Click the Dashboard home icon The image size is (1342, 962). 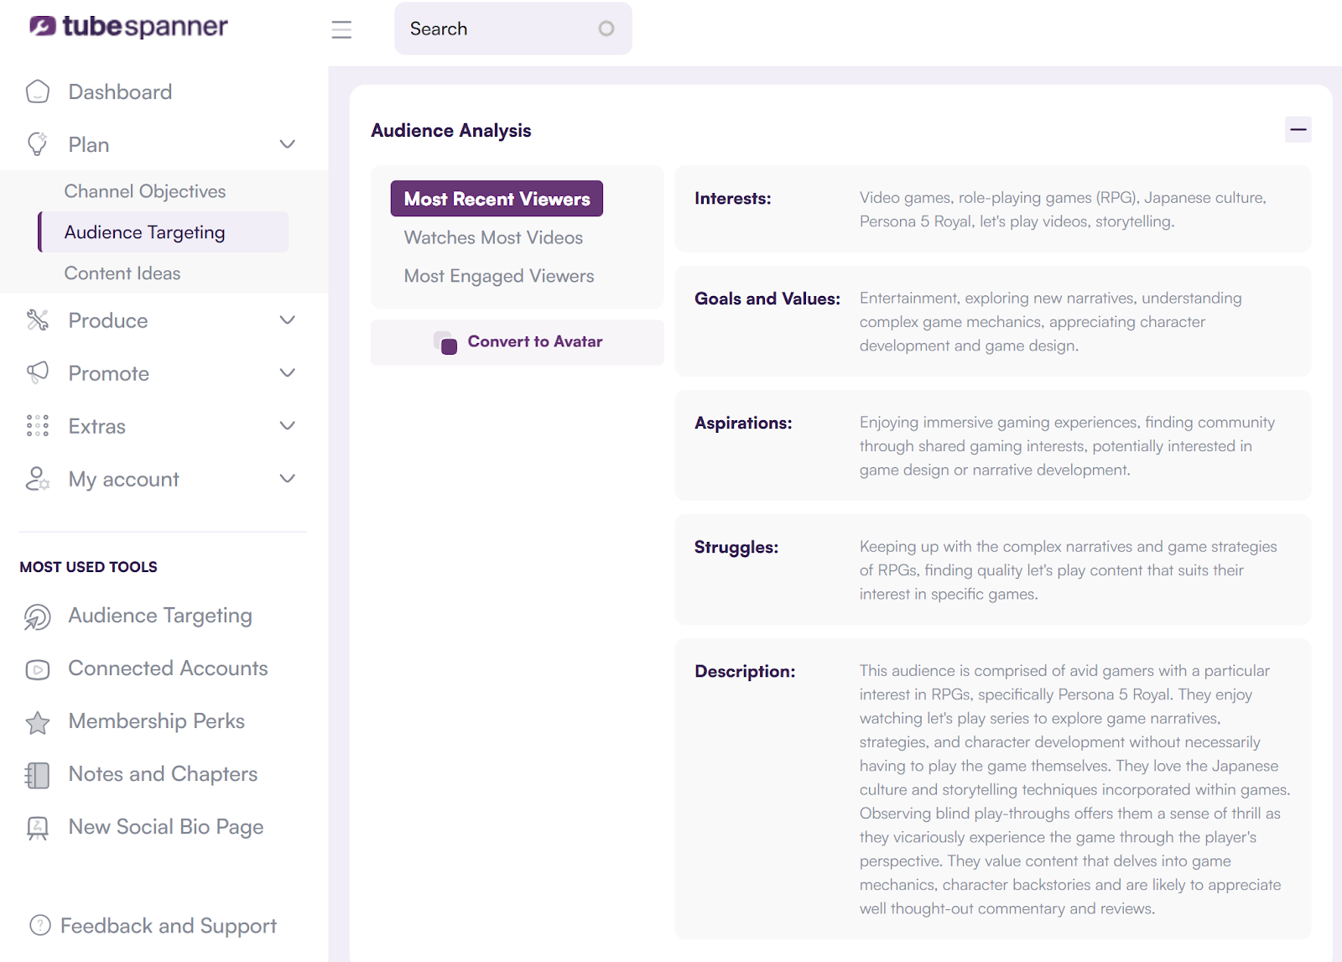click(x=38, y=91)
